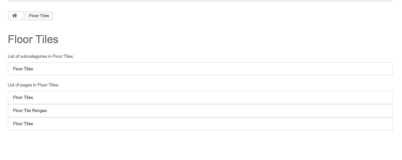This screenshot has width=402, height=160.
Task: Select the seventh top navigation bar segment
Action: (x=359, y=1)
